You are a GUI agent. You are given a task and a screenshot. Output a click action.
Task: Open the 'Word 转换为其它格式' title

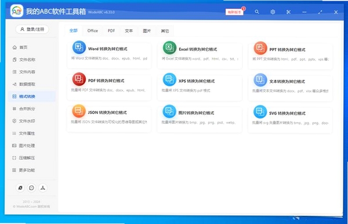pyautogui.click(x=108, y=49)
